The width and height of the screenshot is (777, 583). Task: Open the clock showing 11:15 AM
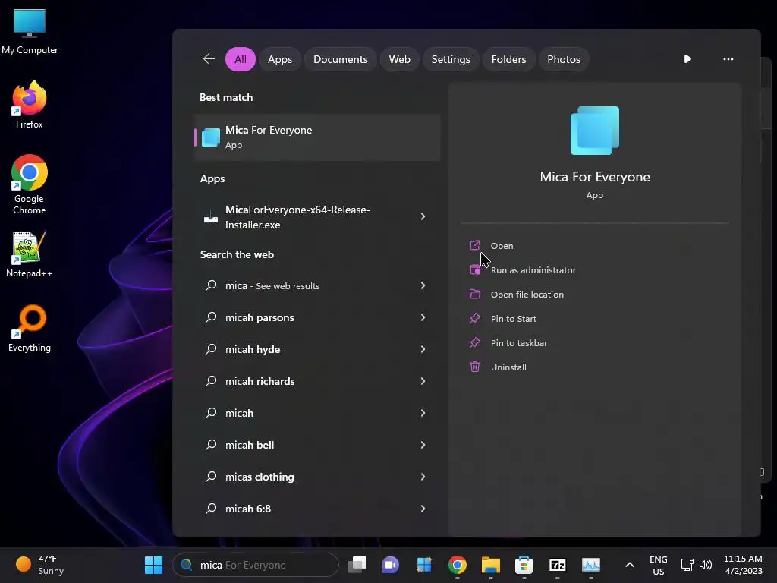pos(743,565)
